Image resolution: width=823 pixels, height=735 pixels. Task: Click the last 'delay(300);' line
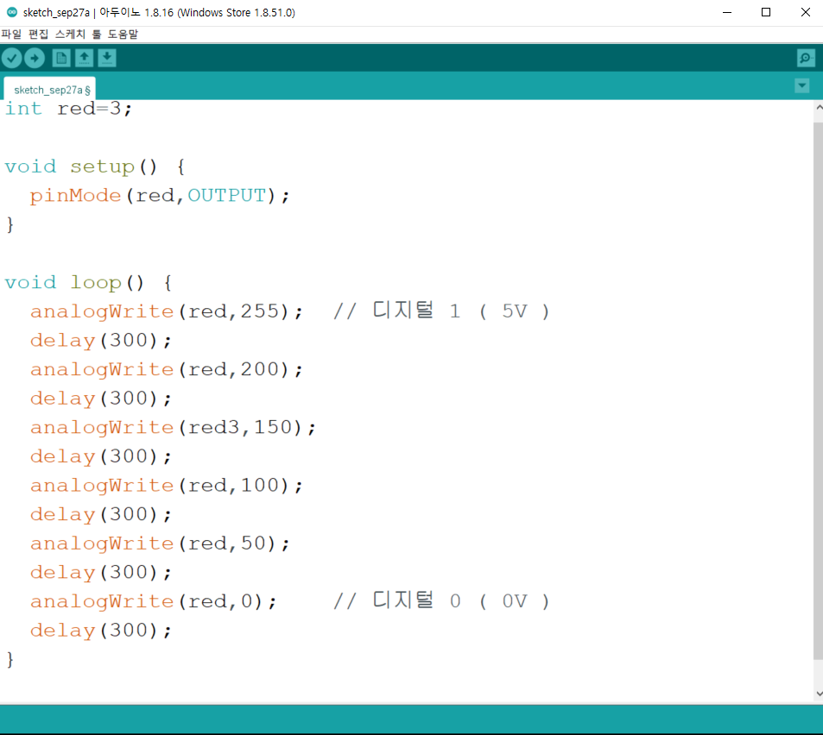(x=101, y=631)
